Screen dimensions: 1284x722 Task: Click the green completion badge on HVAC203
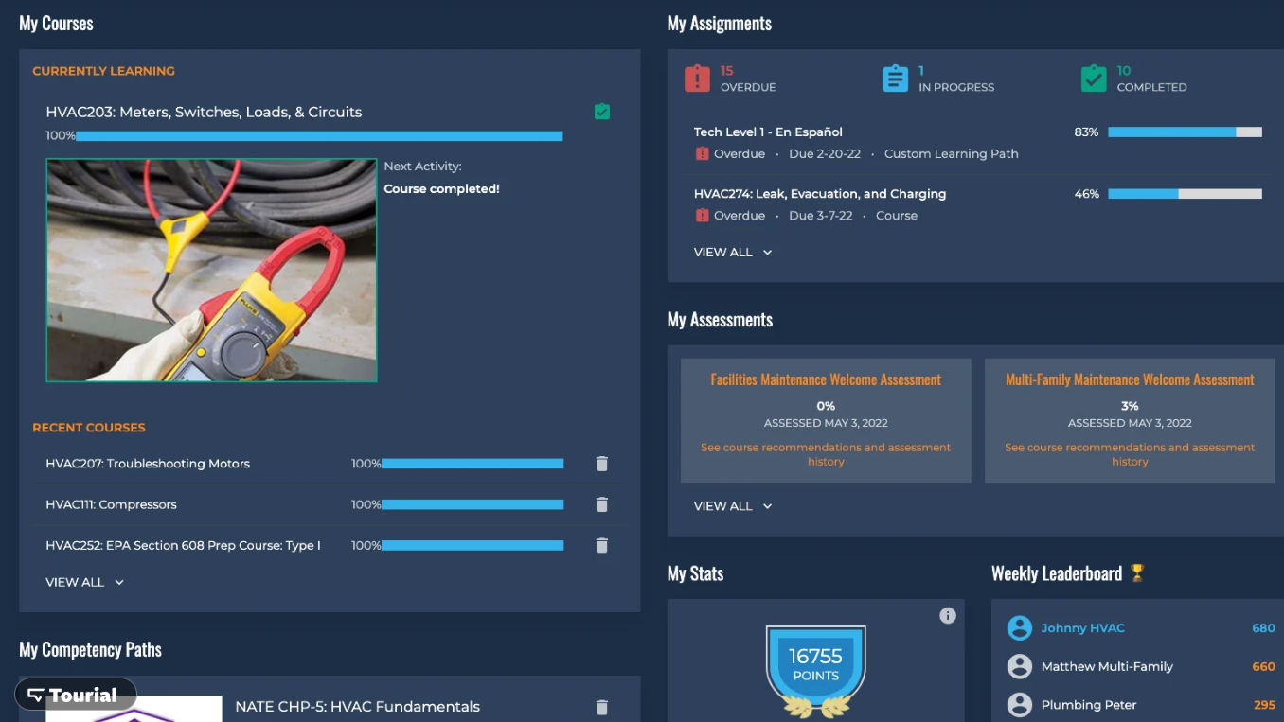pos(602,111)
